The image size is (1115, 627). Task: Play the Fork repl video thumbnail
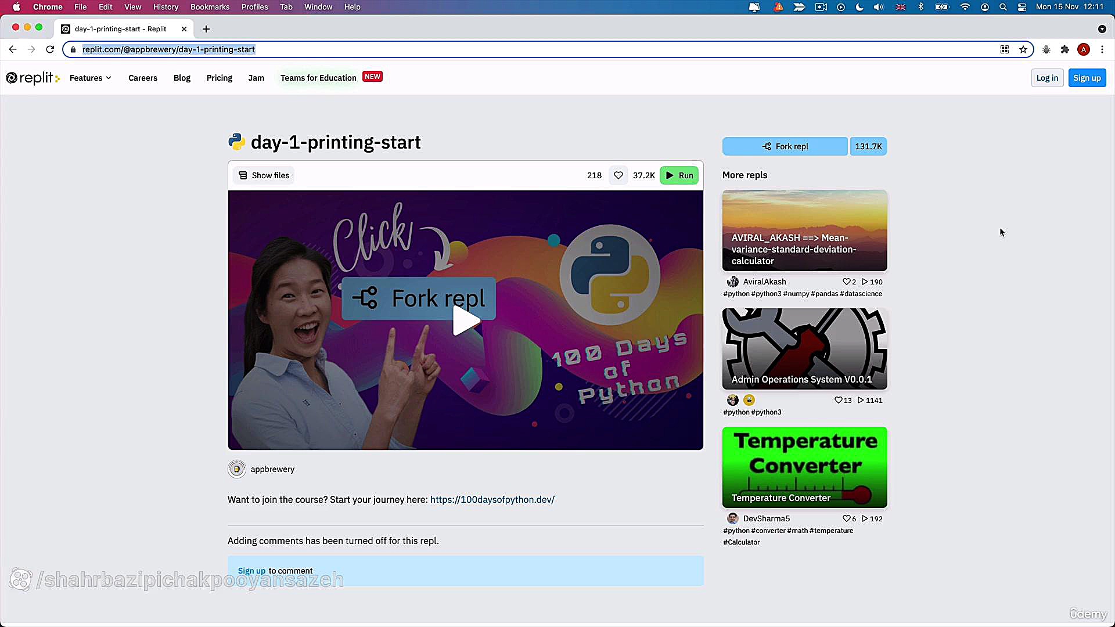466,320
